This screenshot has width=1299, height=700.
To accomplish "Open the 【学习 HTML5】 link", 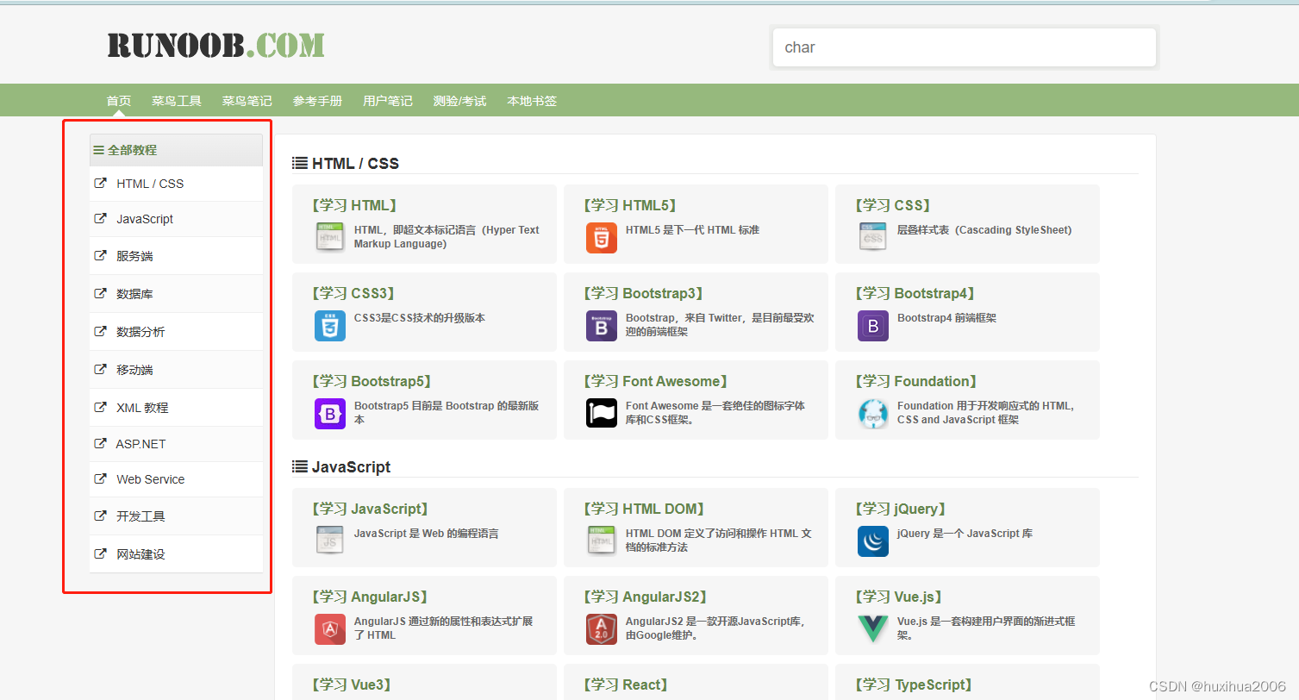I will (630, 205).
